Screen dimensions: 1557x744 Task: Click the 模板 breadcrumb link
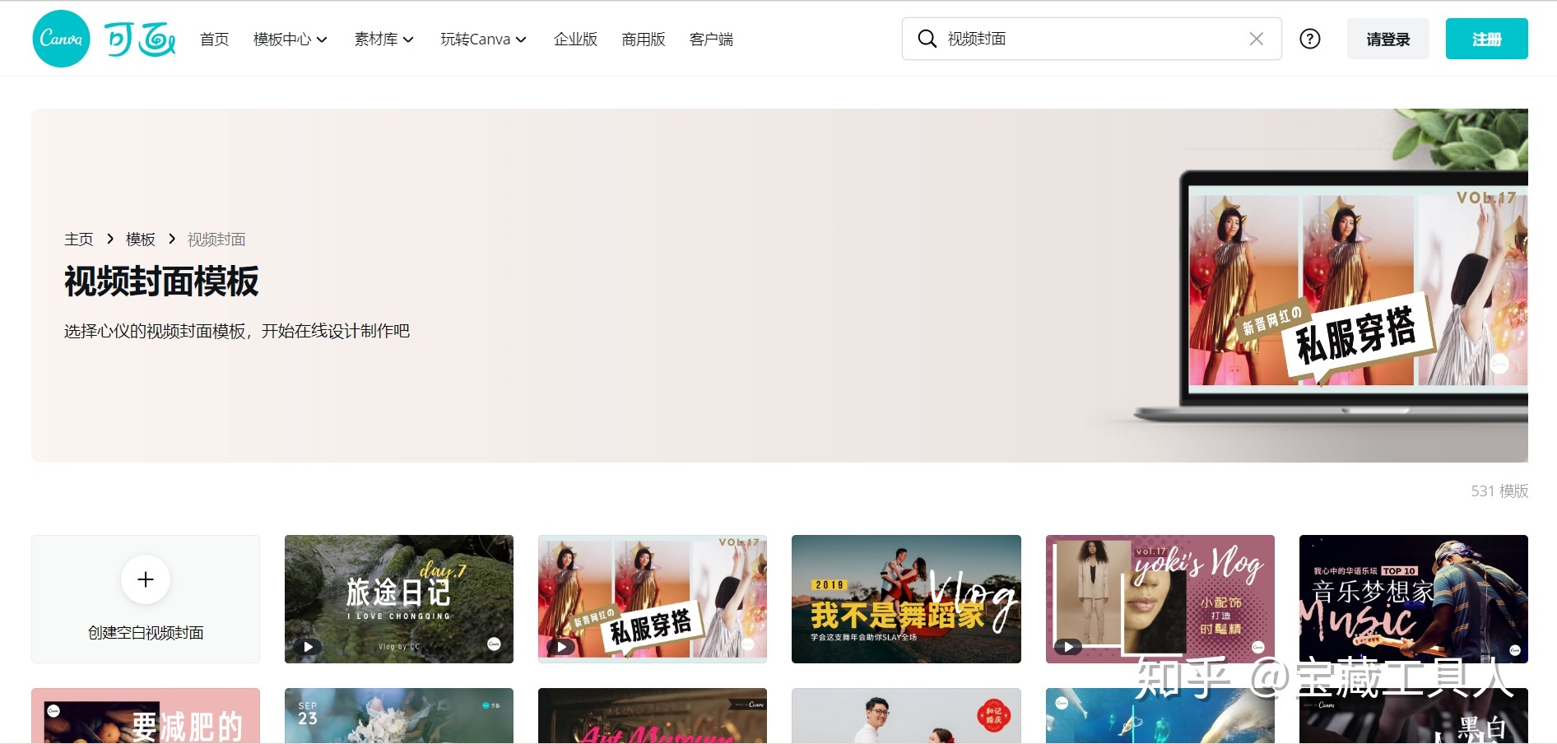[140, 239]
